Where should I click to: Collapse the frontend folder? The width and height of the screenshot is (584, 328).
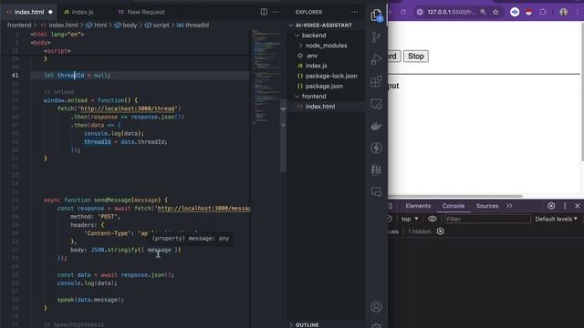tap(314, 97)
